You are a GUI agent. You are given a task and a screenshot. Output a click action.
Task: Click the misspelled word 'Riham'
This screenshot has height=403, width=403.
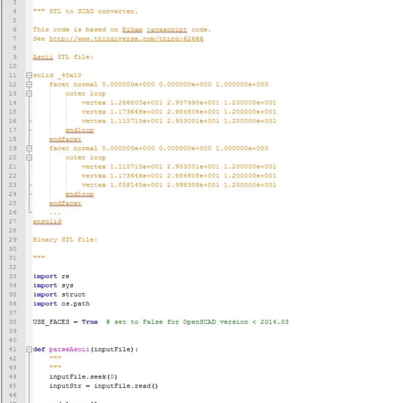pyautogui.click(x=132, y=30)
